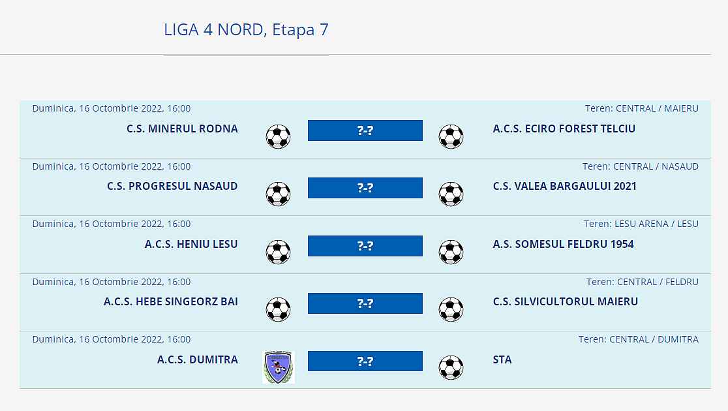The width and height of the screenshot is (728, 411).
Task: Select the LIGA 4 NORD, Etapa 7 heading
Action: (246, 30)
